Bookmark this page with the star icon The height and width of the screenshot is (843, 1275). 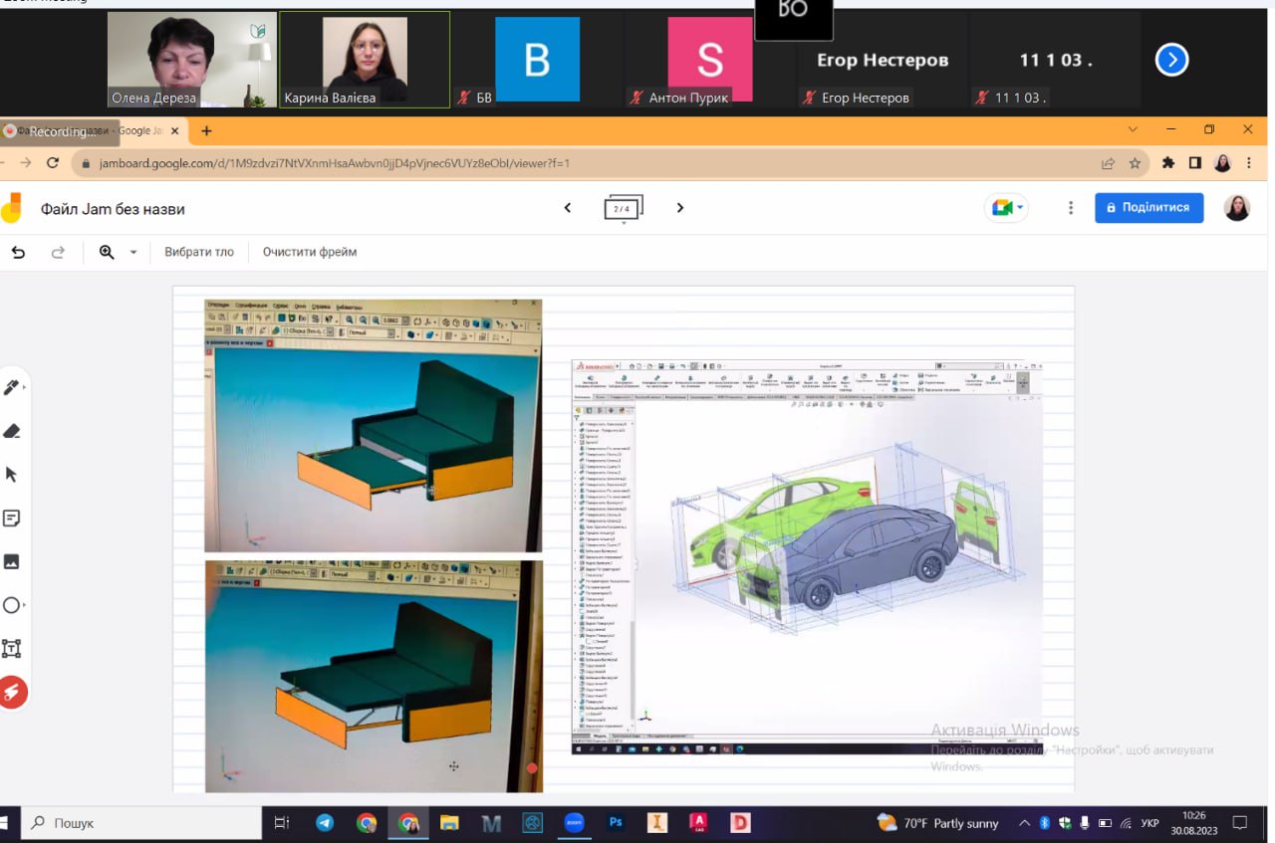click(x=1135, y=163)
